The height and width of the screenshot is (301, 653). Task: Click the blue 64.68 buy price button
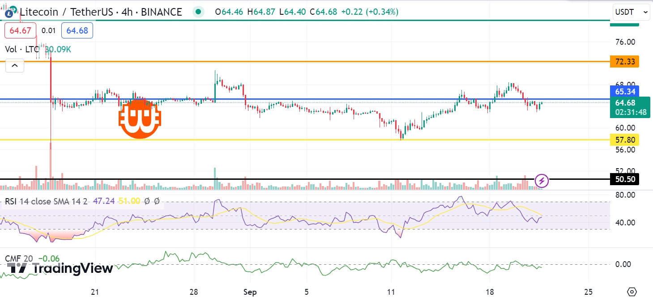click(x=77, y=31)
